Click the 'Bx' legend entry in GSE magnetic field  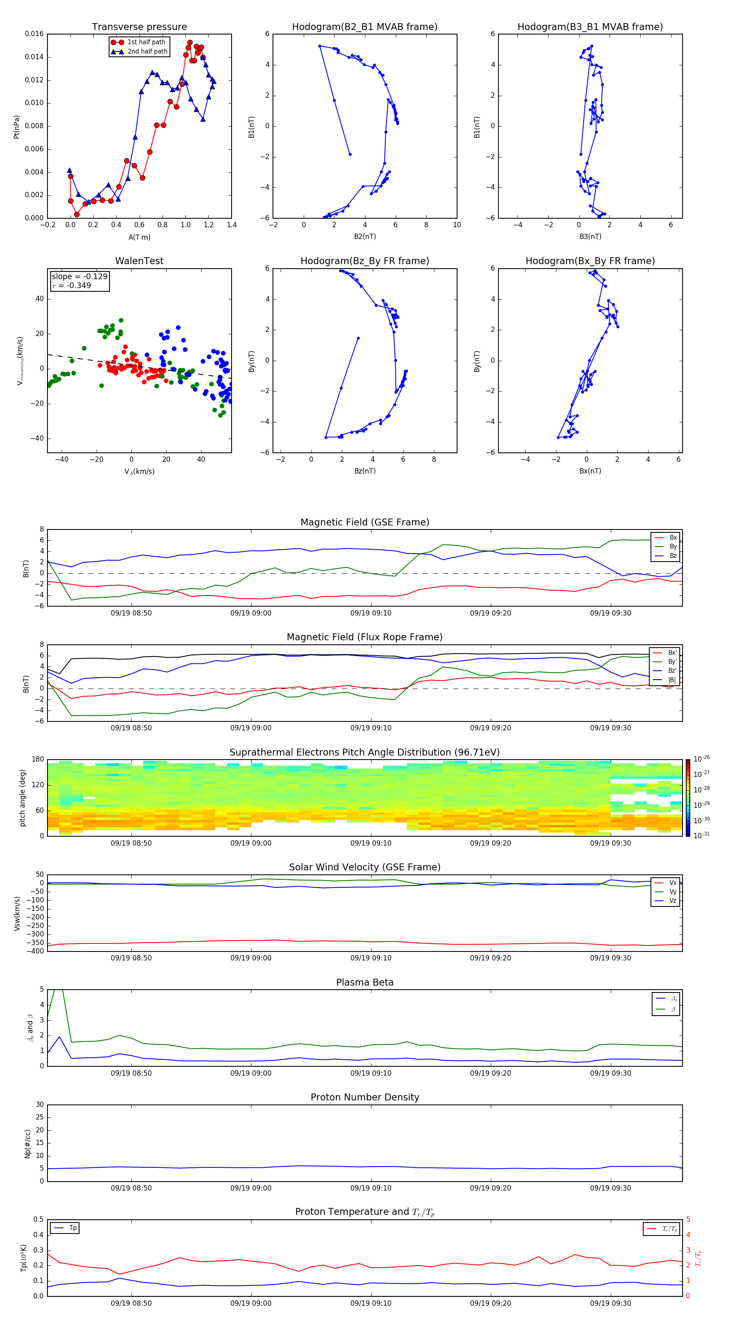point(666,538)
